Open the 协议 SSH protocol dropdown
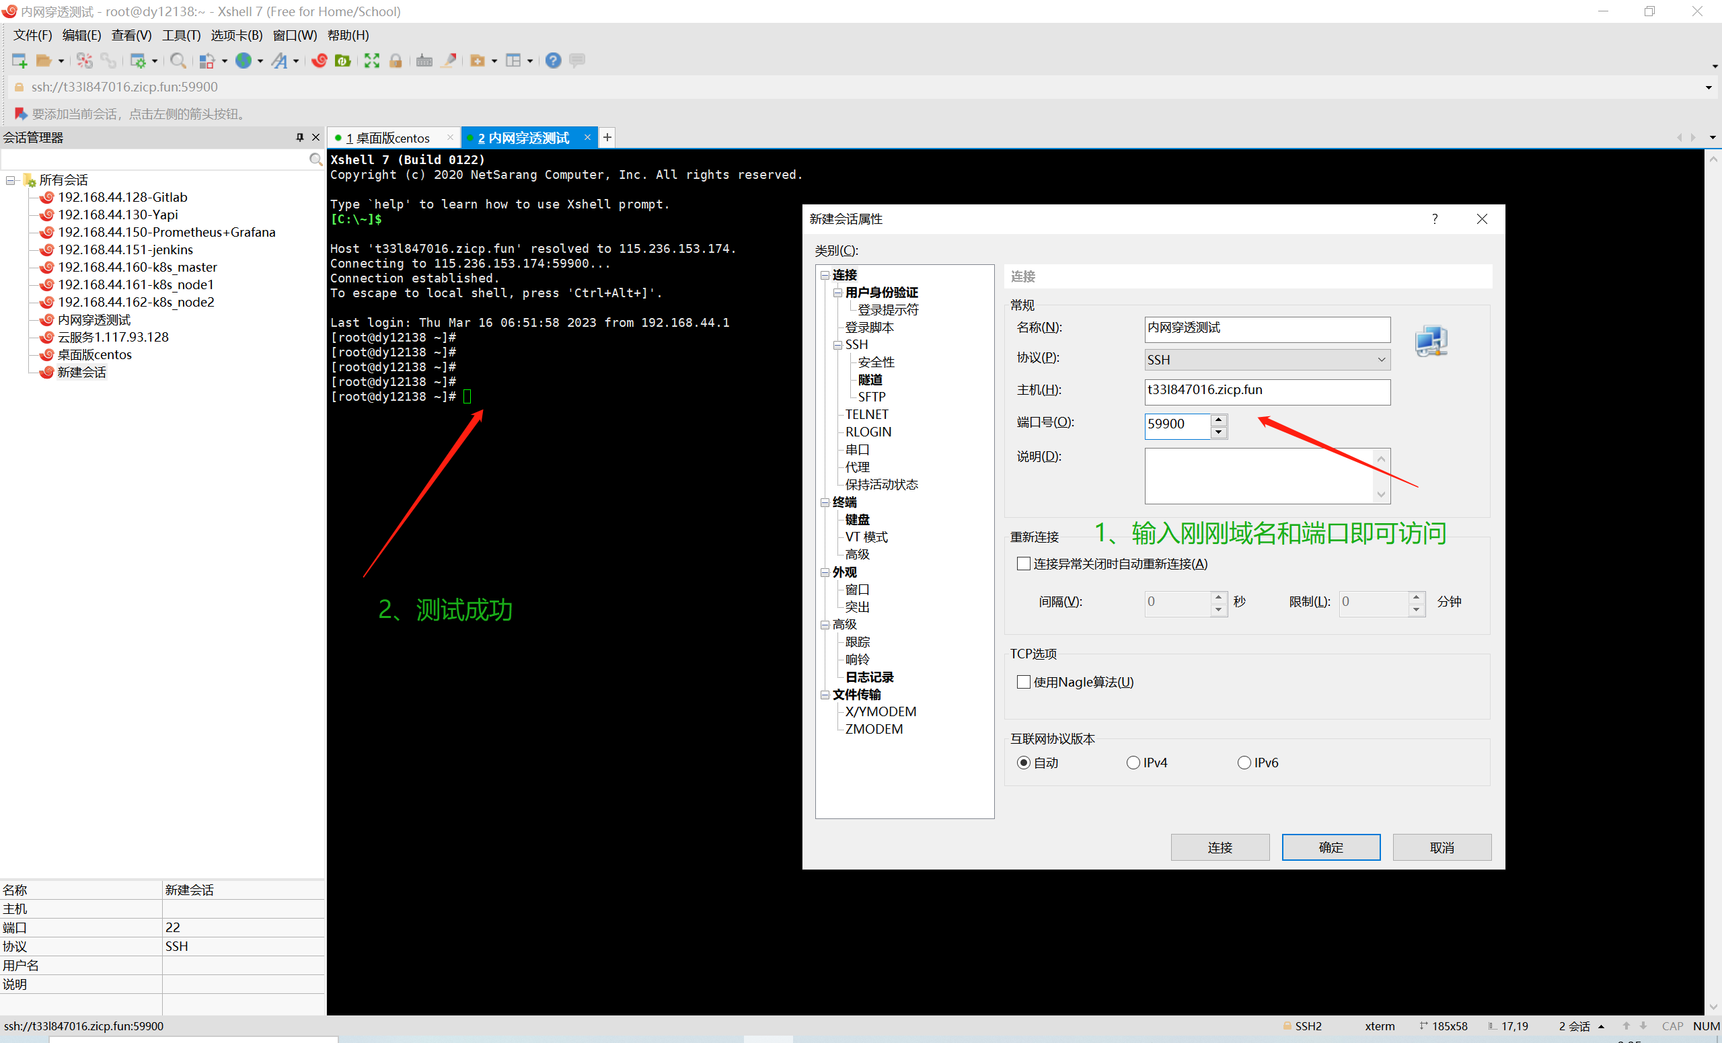The image size is (1722, 1043). pyautogui.click(x=1267, y=360)
